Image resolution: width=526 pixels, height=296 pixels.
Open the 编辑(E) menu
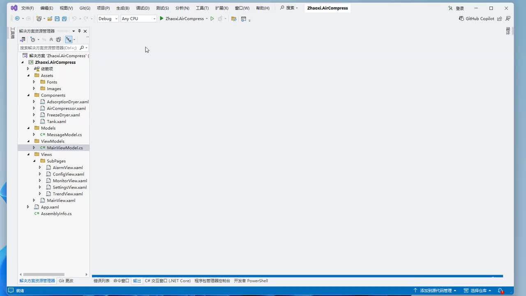(x=47, y=8)
